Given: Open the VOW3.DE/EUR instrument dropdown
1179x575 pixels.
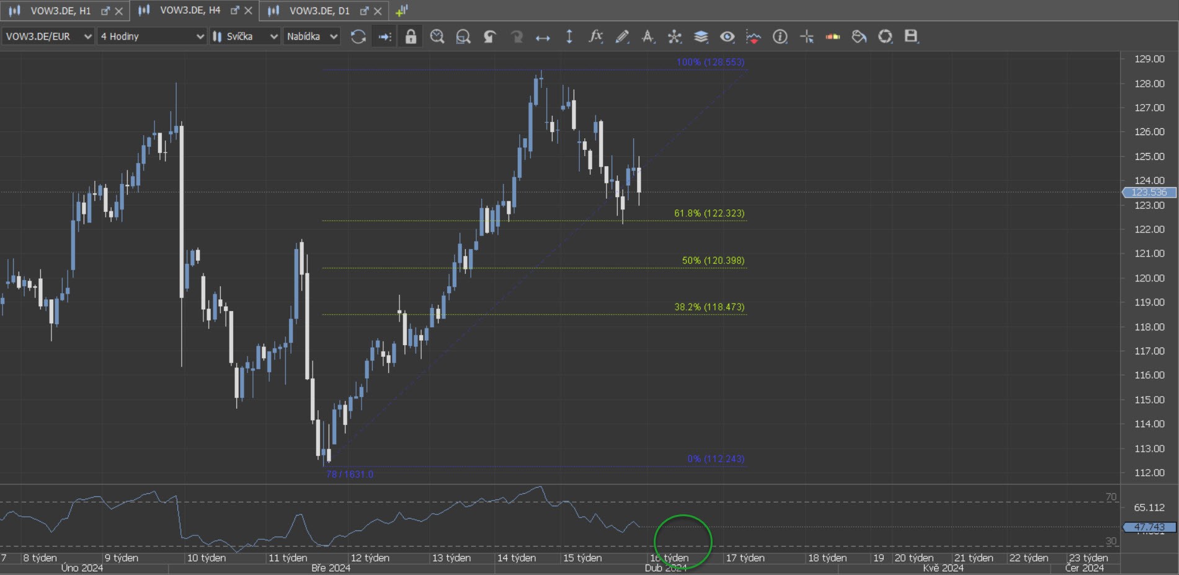Looking at the screenshot, I should coord(48,37).
